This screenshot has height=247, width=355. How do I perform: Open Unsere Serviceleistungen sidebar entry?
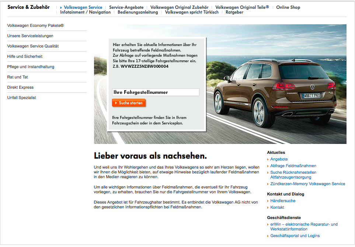tap(30, 36)
